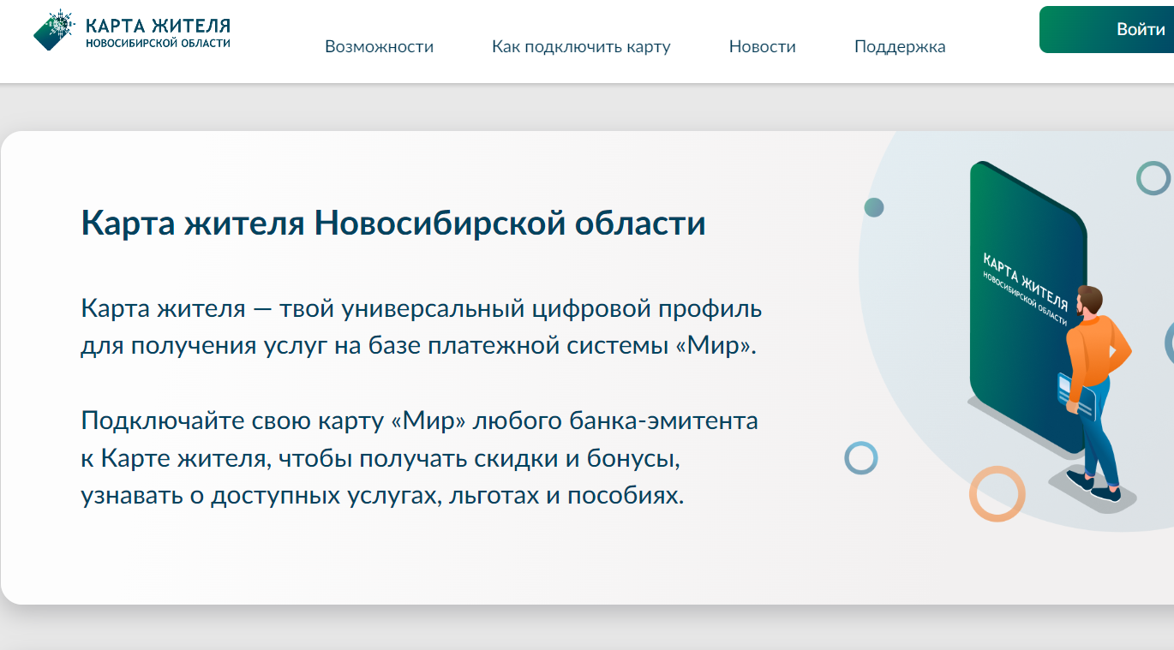Open the Поддержка menu item
Viewport: 1174px width, 650px height.
point(900,47)
